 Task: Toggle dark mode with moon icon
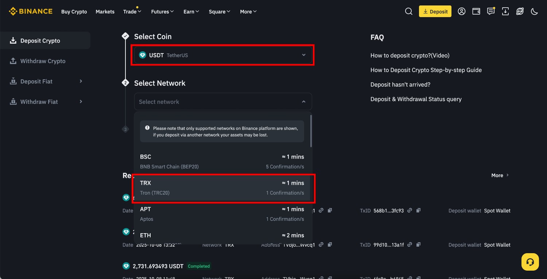coord(535,11)
